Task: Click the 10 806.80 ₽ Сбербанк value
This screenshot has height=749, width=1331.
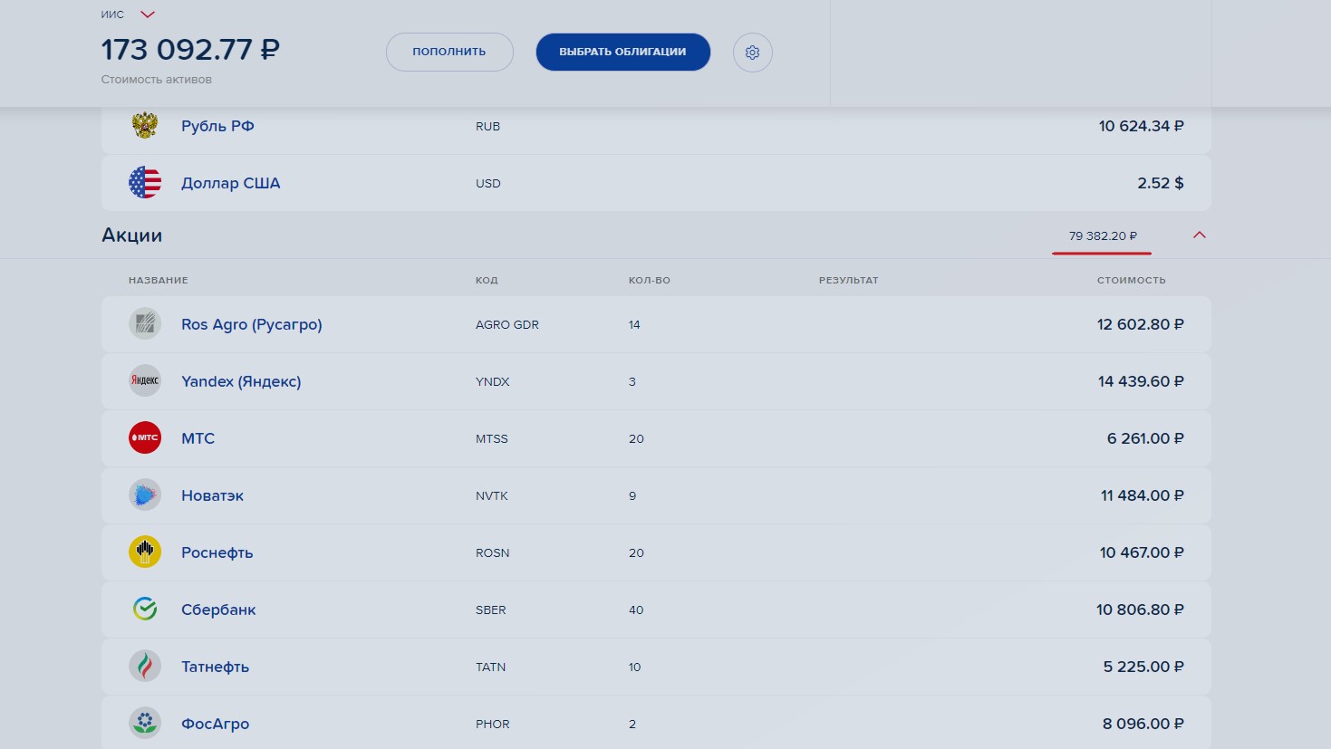Action: pos(1140,610)
